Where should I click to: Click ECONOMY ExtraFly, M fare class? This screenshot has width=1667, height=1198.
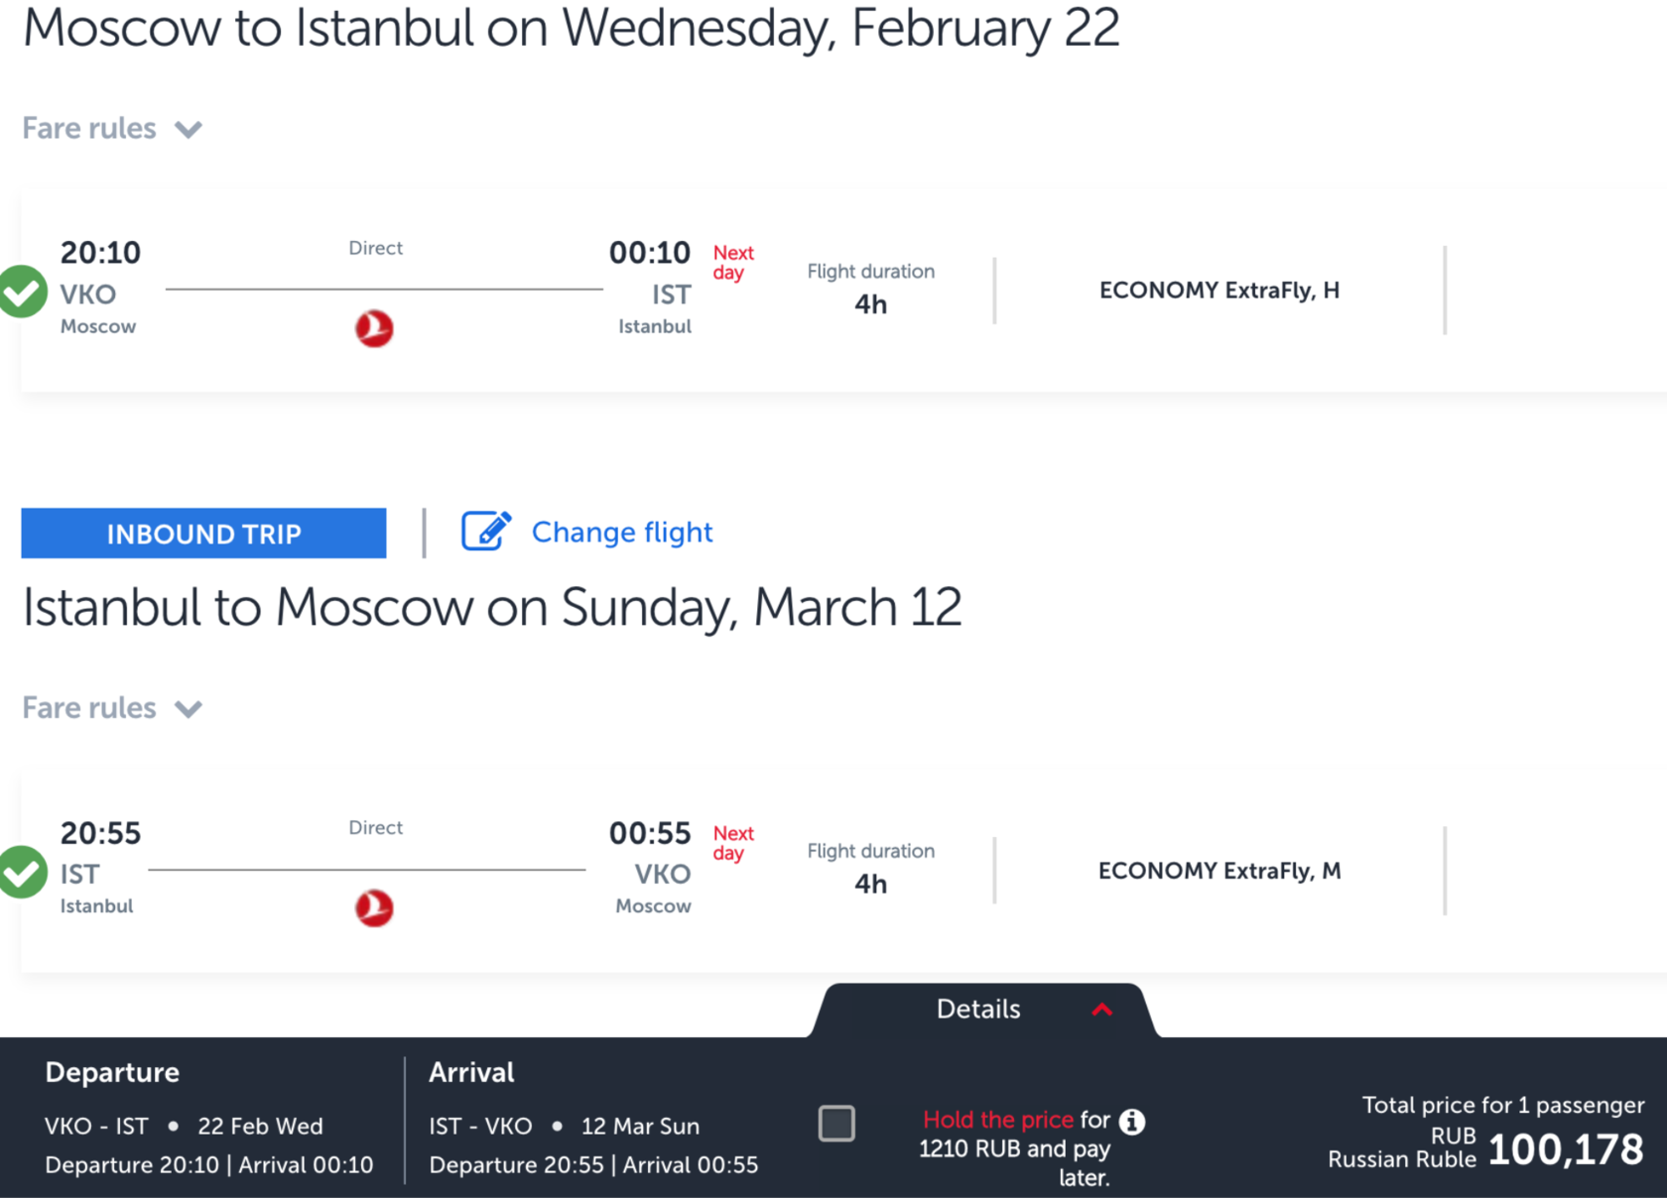[x=1219, y=871]
